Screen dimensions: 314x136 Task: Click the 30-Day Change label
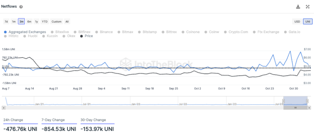coord(93,120)
